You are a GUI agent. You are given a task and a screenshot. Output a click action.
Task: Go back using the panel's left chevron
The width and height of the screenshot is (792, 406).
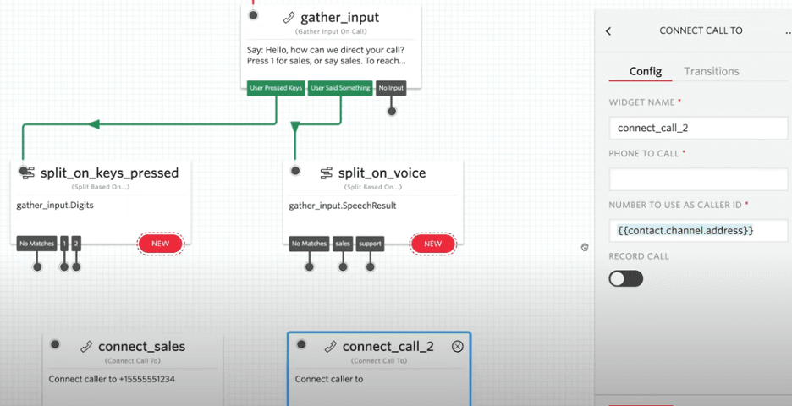(608, 31)
